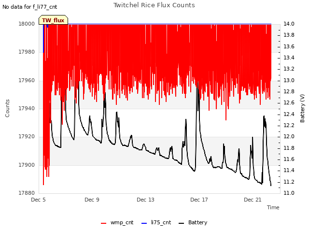Viewport: 309px width, 232px height.
Task: Click the battery peak just after Dec 21
Action: pyautogui.click(x=264, y=116)
